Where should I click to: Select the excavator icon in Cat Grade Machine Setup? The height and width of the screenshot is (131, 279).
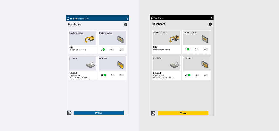pyautogui.click(x=174, y=39)
